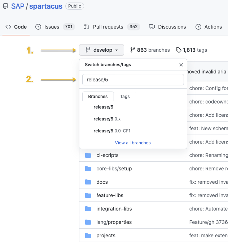Click the folder icon beside docs
228x242 pixels.
coord(88,182)
